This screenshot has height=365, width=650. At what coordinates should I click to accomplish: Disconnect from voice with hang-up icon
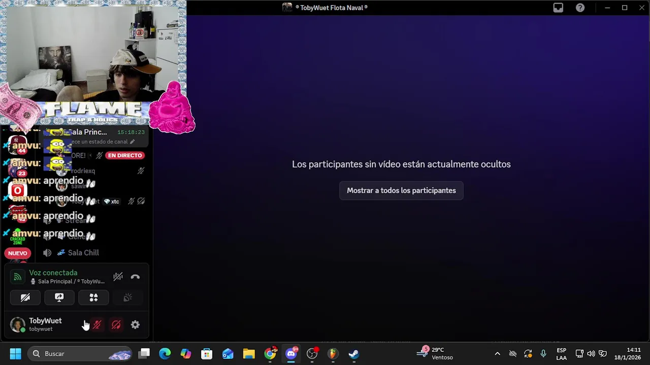click(x=135, y=277)
